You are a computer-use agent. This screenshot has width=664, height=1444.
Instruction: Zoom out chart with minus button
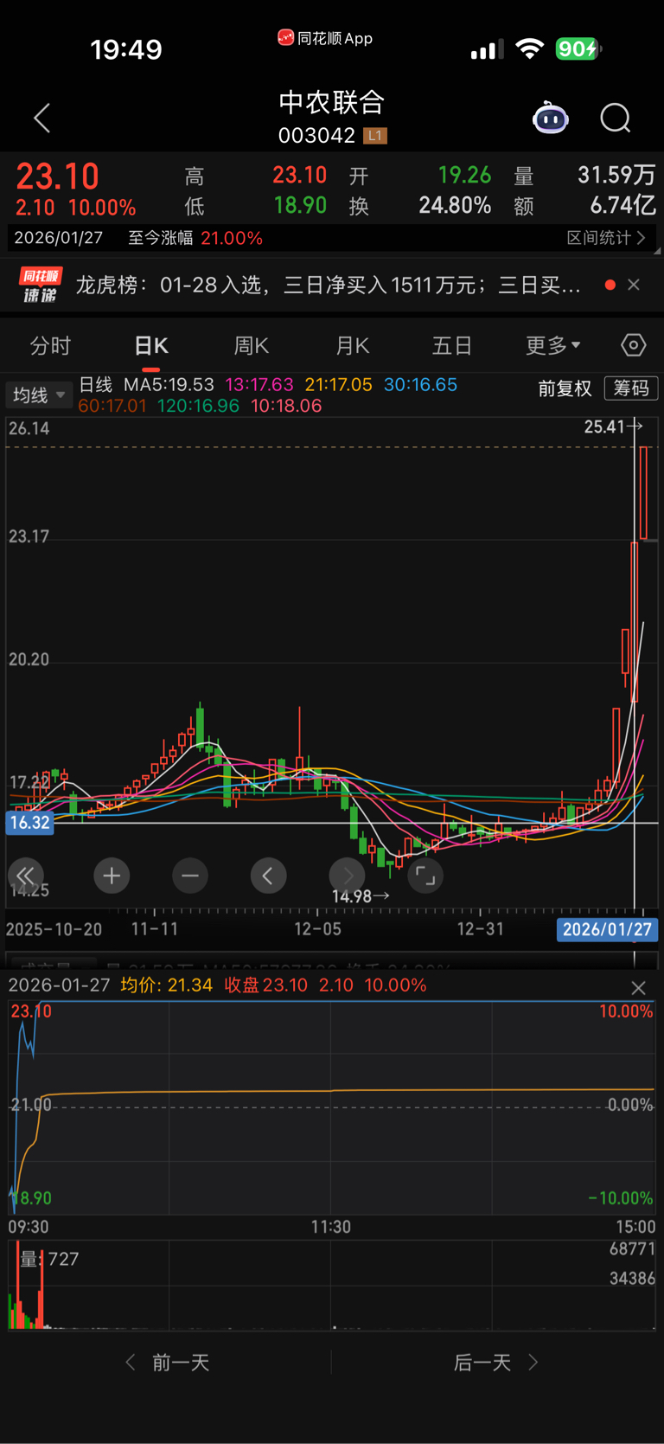coord(190,876)
